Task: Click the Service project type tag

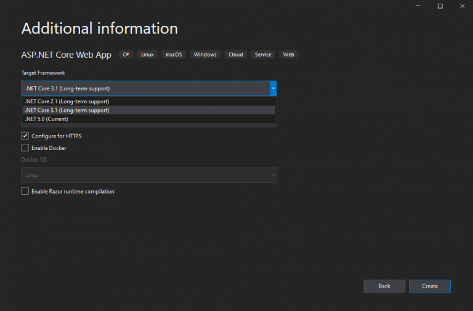Action: pos(263,55)
